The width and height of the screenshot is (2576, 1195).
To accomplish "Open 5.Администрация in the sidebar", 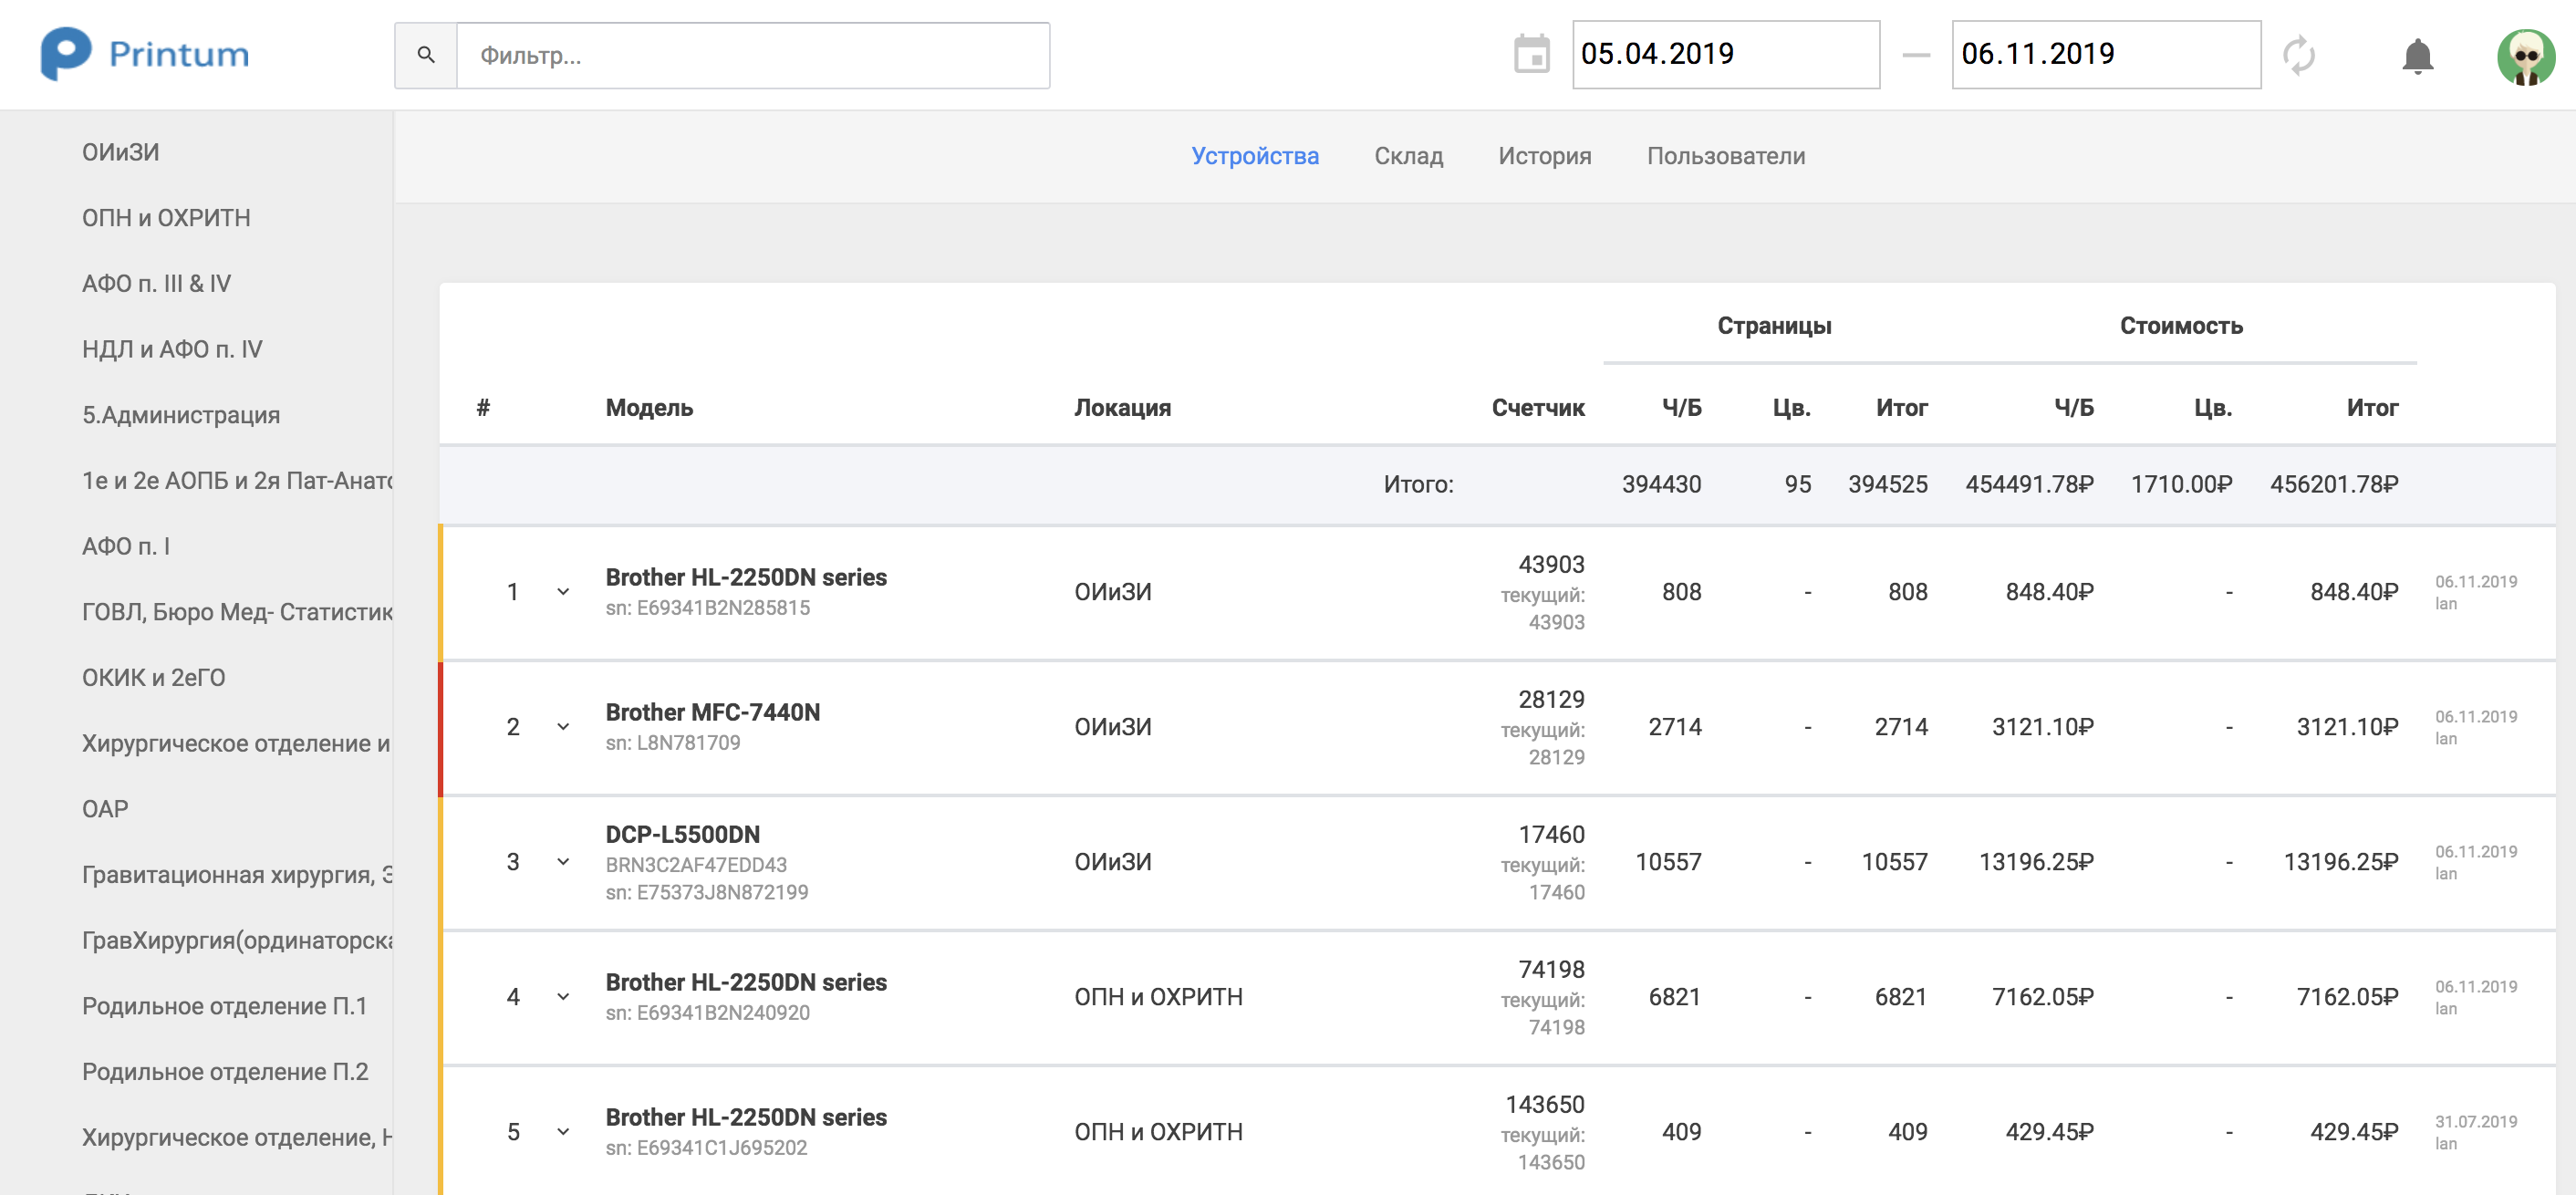I will (x=181, y=415).
